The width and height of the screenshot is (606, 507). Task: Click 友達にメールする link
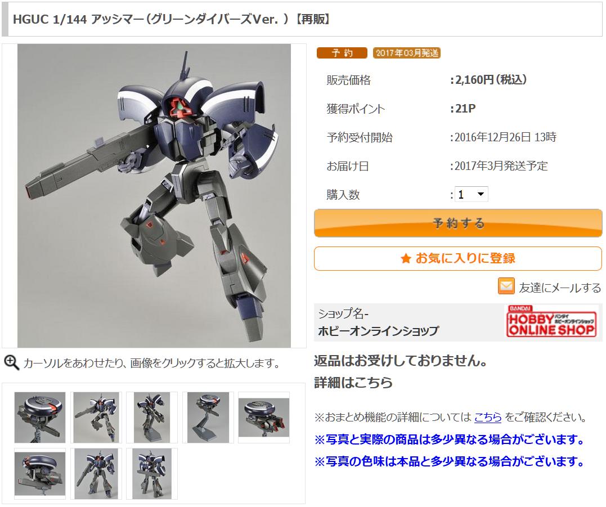(x=560, y=288)
